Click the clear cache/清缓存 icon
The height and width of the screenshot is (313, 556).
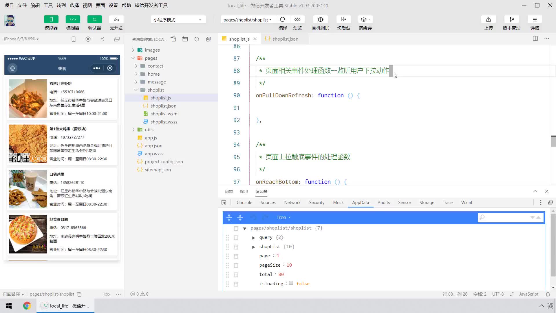pos(364,19)
